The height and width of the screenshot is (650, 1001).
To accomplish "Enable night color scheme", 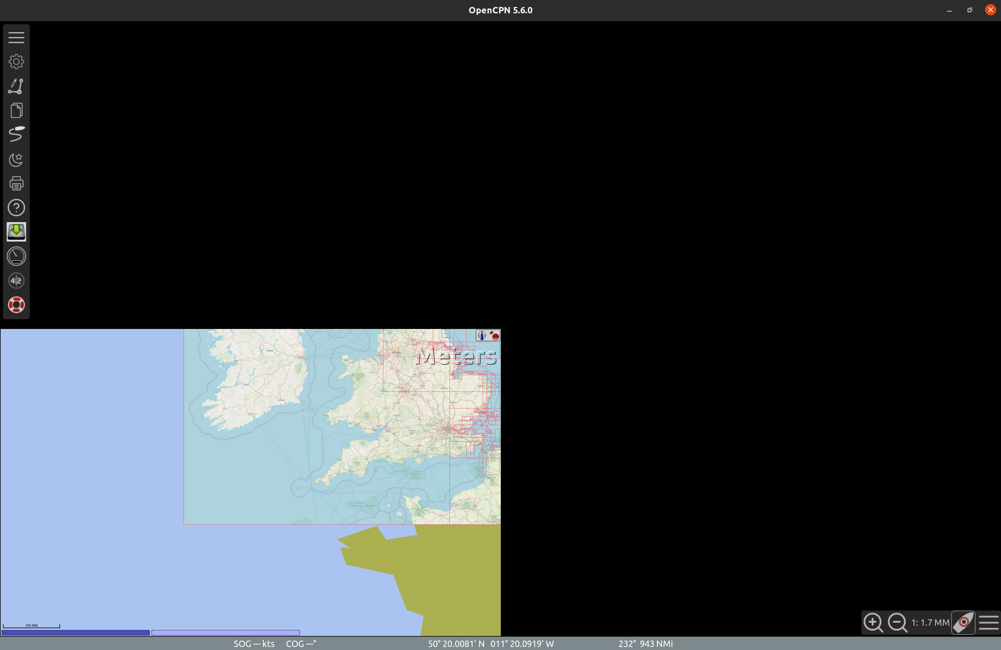I will coord(16,160).
